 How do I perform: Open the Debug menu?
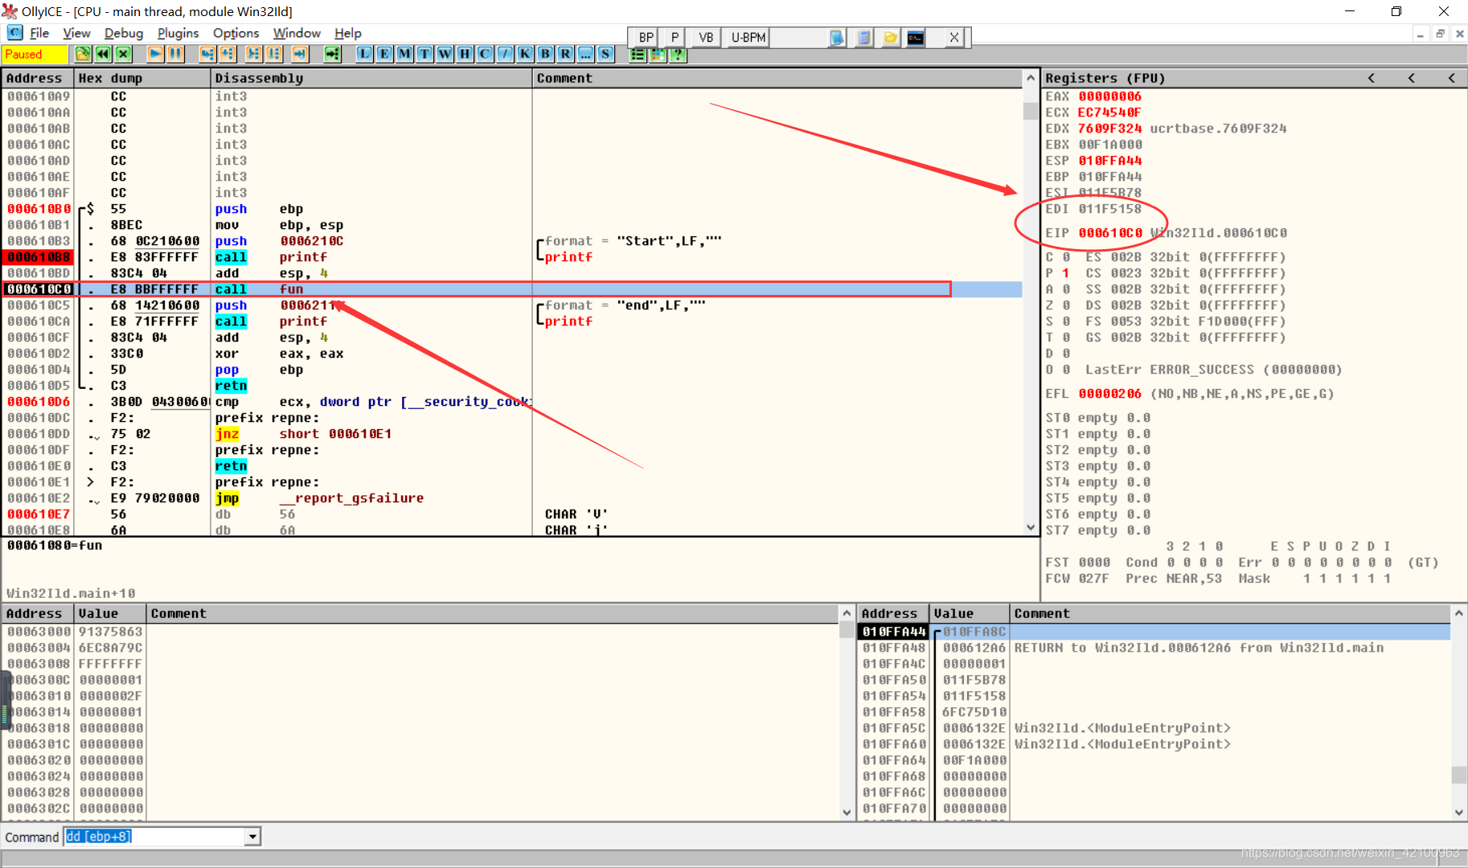tap(124, 33)
